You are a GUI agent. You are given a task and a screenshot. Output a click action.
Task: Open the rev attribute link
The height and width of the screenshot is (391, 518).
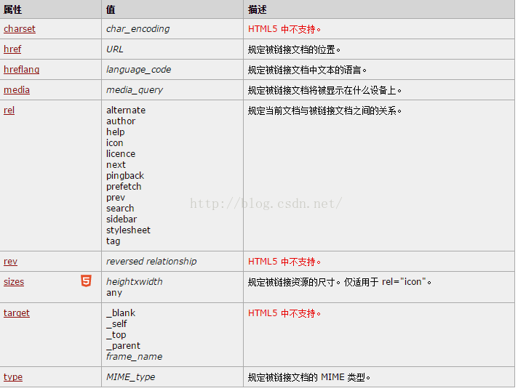tap(10, 262)
